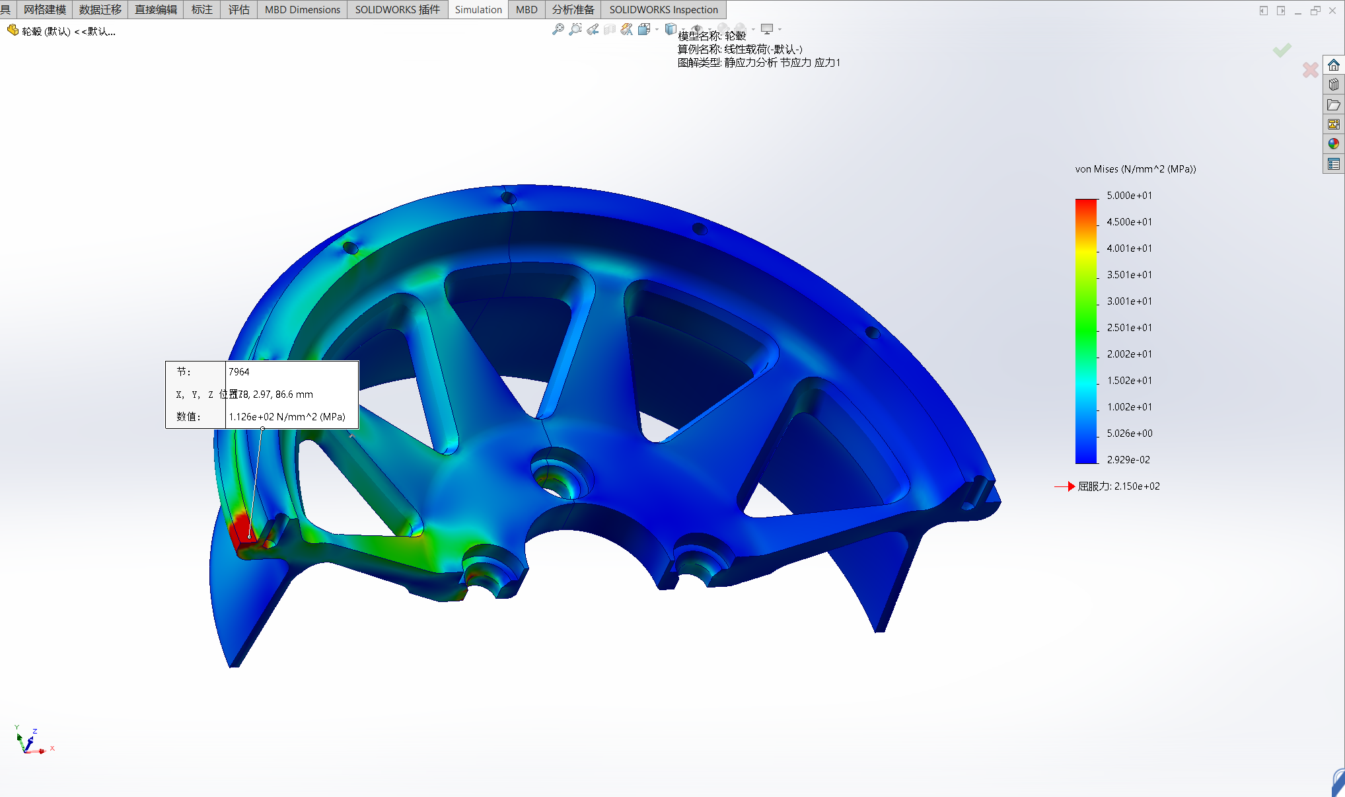Expand the View Orientation dropdown arrow
Image resolution: width=1345 pixels, height=797 pixels.
657,29
